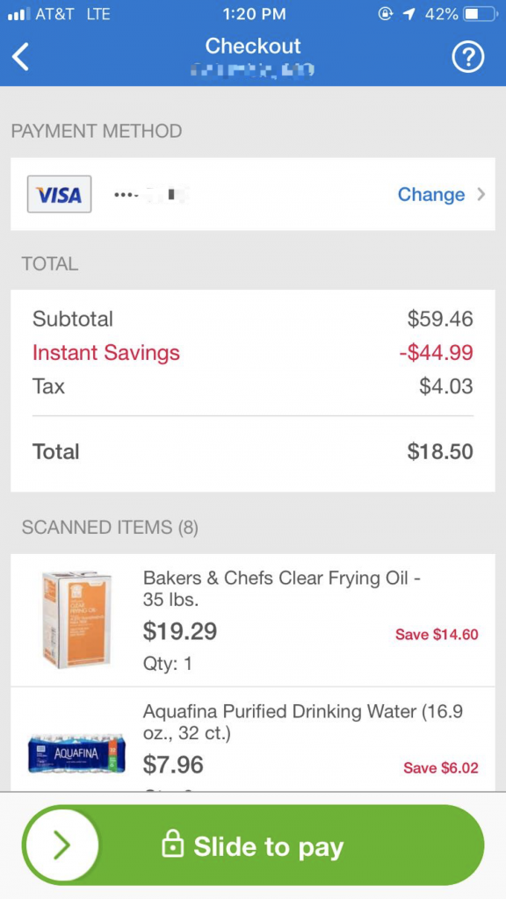Tap the green arrow circle to start payment

[x=61, y=846]
